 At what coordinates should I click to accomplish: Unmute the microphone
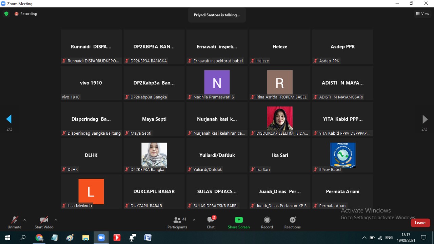pyautogui.click(x=14, y=222)
